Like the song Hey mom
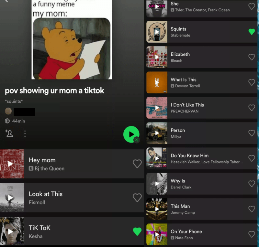259x247 pixels. (137, 164)
